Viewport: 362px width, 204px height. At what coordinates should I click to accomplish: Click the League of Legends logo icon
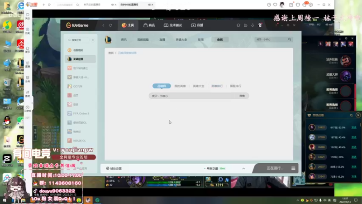[x=108, y=39]
